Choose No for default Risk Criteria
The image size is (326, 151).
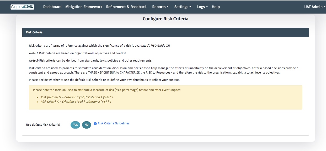(x=87, y=125)
